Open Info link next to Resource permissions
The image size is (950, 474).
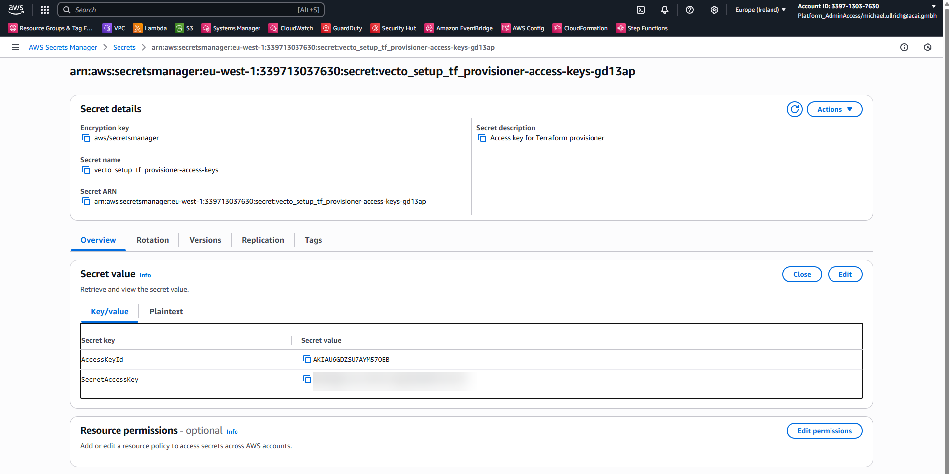[x=232, y=432]
